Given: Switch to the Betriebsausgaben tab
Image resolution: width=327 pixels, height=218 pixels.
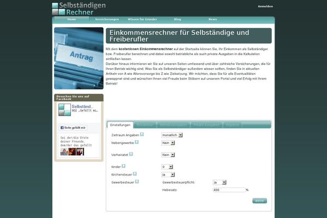Looking at the screenshot, I should tap(173, 125).
